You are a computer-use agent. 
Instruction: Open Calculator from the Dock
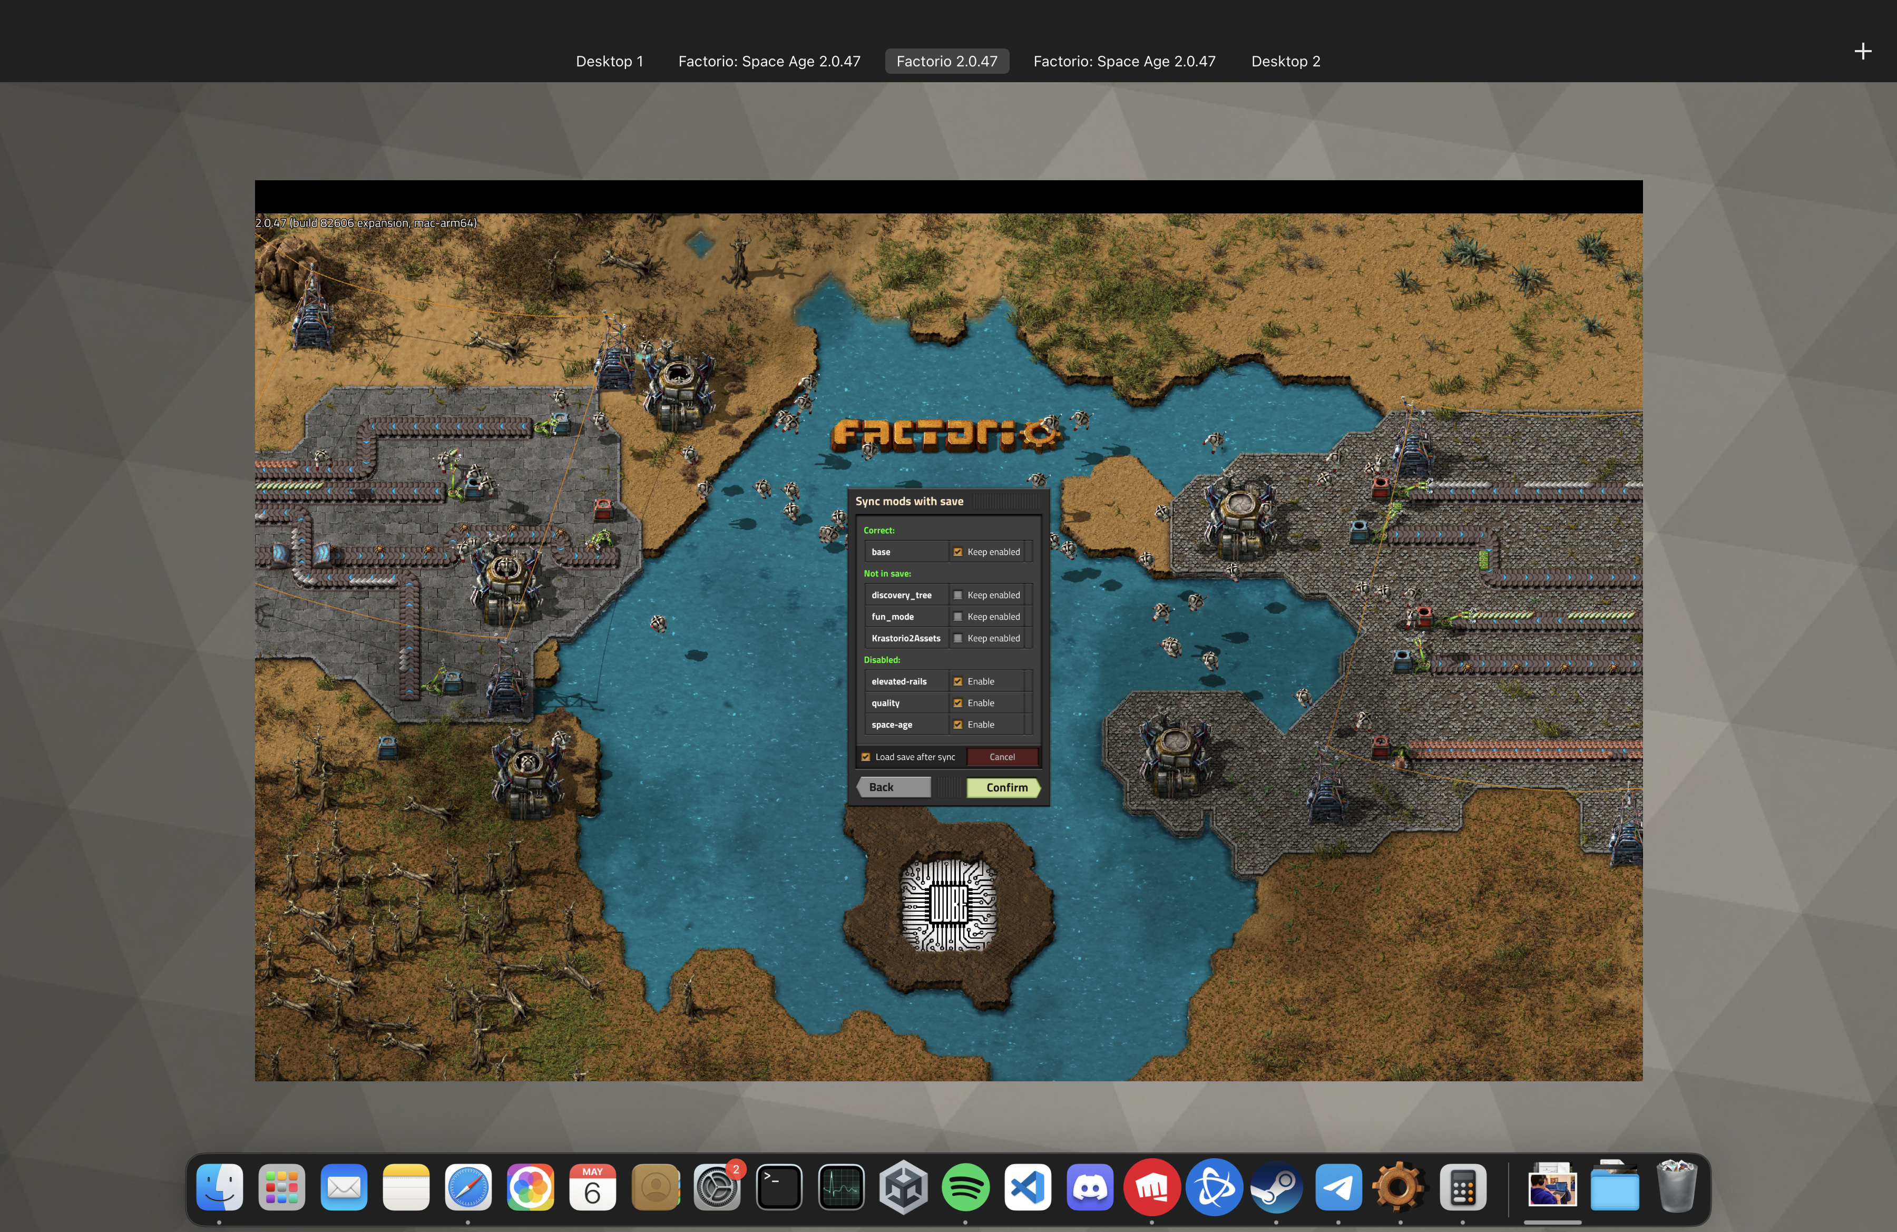click(x=1463, y=1187)
